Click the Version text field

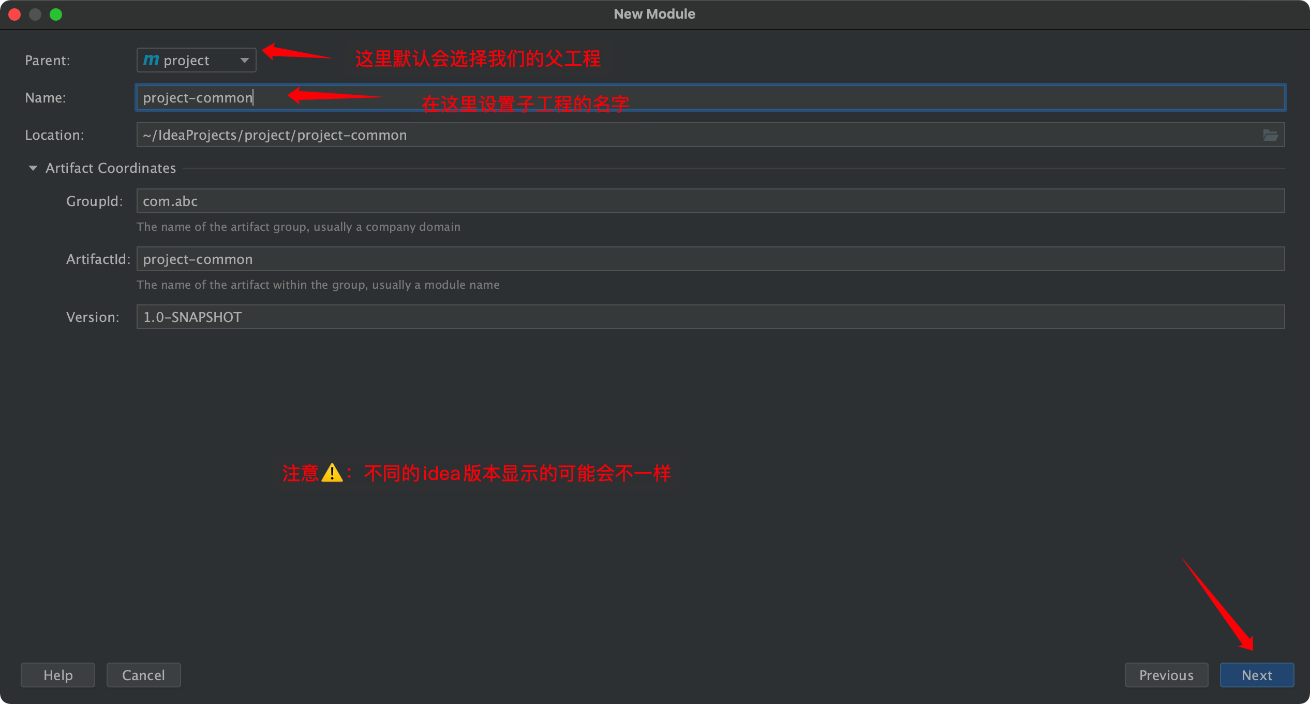pos(710,317)
